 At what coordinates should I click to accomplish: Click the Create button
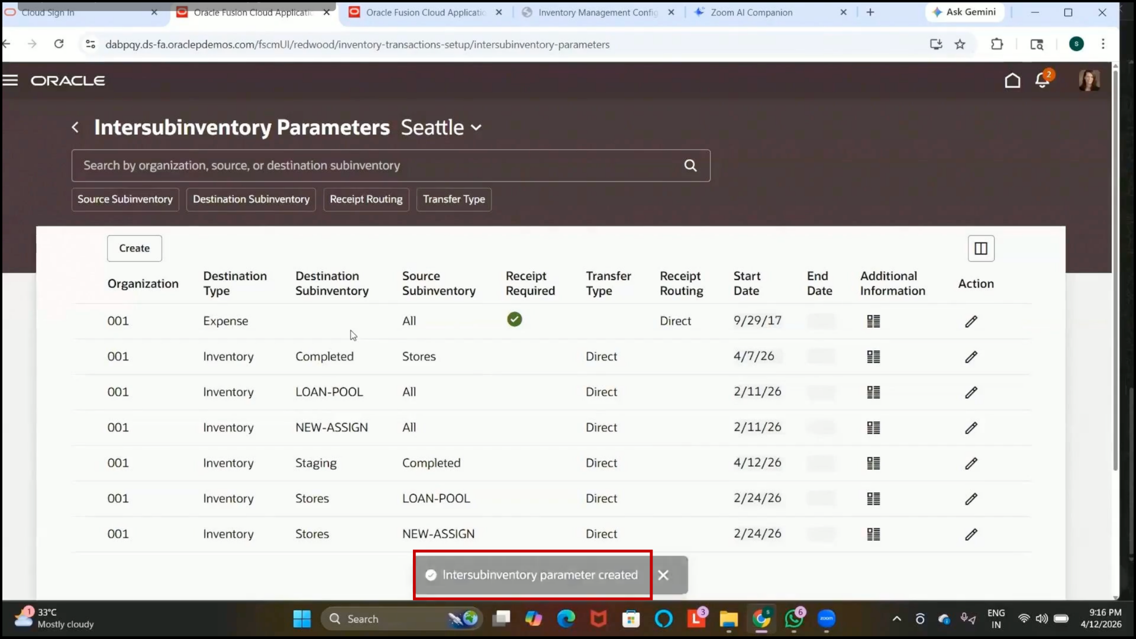point(134,248)
